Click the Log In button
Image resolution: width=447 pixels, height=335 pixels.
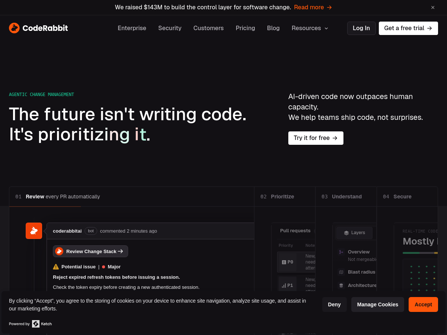(361, 28)
